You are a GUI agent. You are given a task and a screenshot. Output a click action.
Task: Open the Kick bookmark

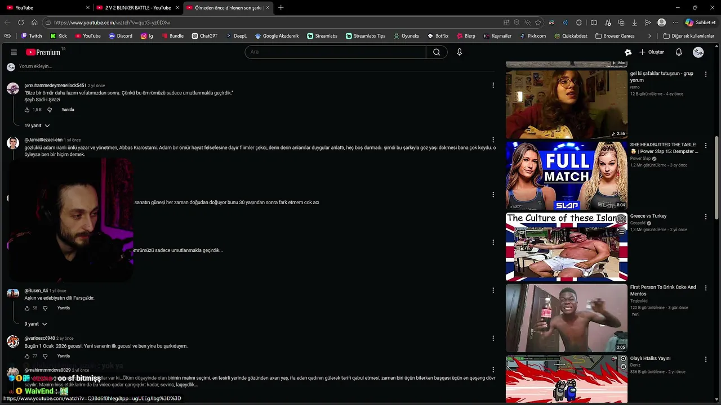tap(59, 36)
